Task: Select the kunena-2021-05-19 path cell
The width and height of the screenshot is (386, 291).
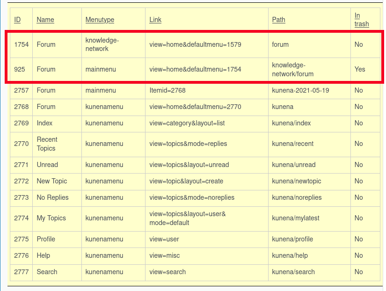Action: tap(300, 90)
